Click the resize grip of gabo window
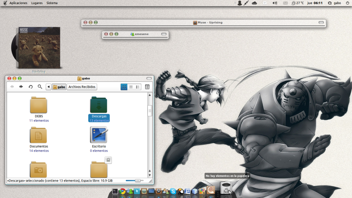This screenshot has height=198, width=352. point(150,181)
